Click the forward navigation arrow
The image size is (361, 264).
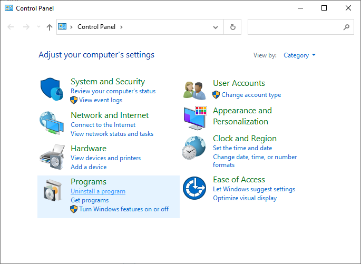tap(26, 27)
